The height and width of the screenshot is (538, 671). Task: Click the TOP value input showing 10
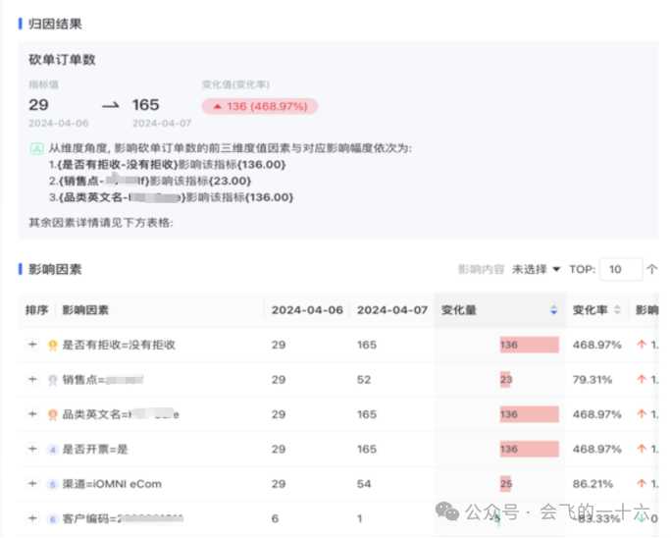[621, 269]
